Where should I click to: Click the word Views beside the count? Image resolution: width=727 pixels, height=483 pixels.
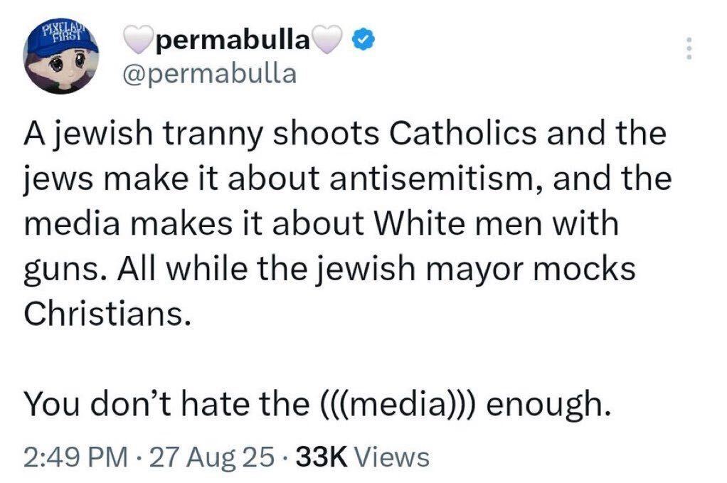click(391, 457)
